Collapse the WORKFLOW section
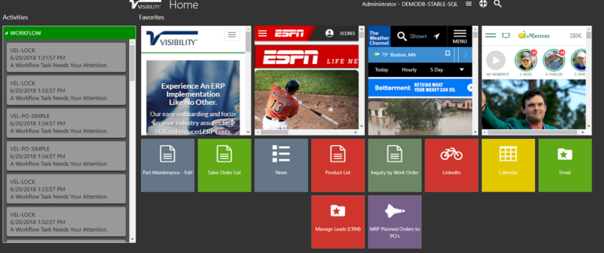The height and width of the screenshot is (253, 604). tap(6, 33)
